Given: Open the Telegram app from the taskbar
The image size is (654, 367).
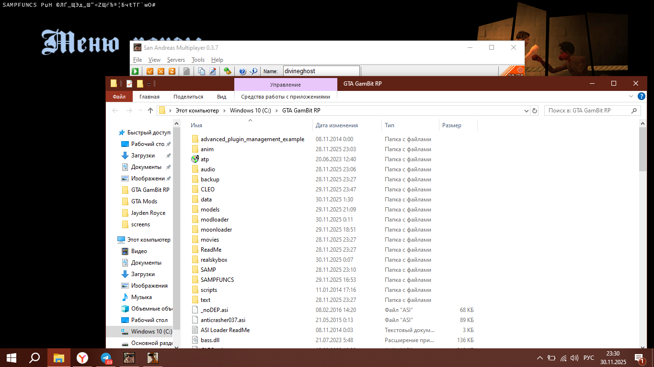Looking at the screenshot, I should 106,357.
